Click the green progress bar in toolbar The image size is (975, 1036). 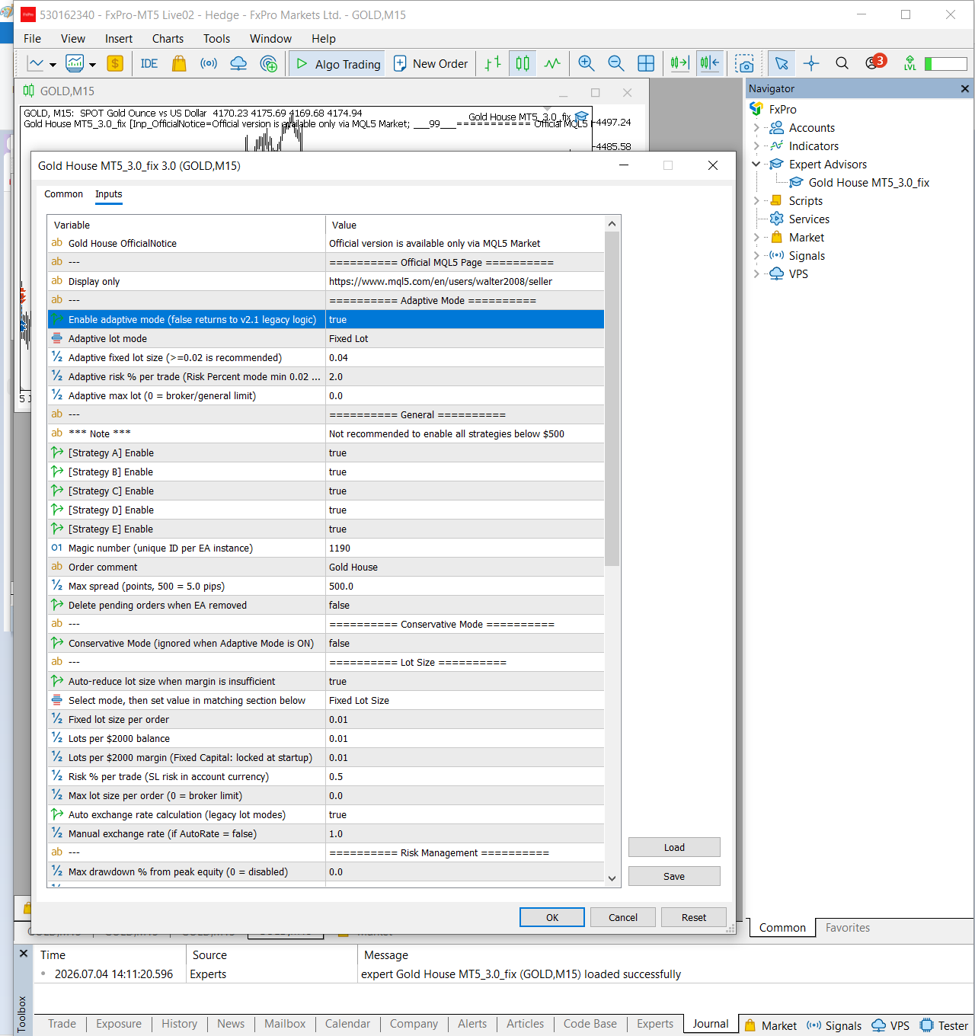click(x=945, y=64)
